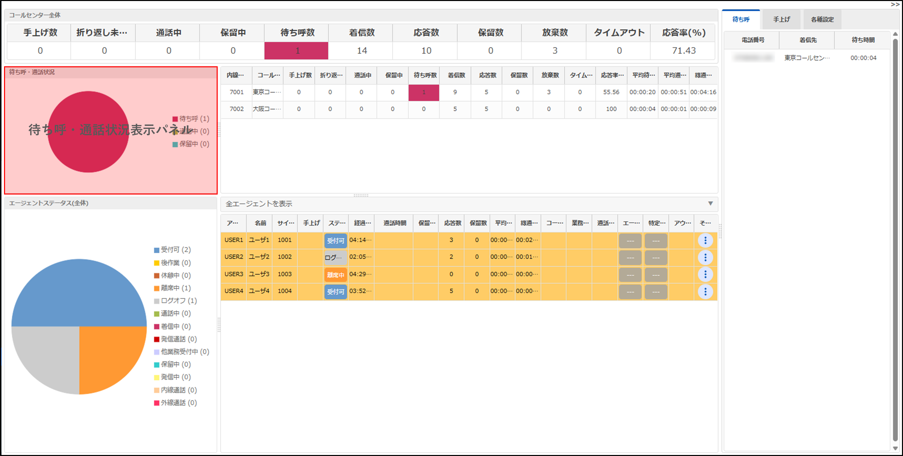
Task: Click USER4's second gray --- button
Action: [x=655, y=291]
